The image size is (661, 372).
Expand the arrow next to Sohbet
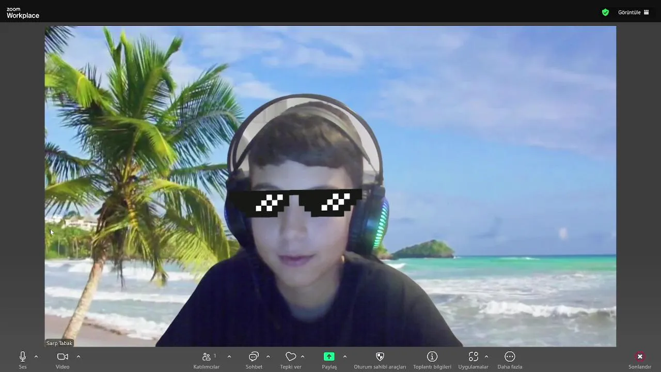coord(268,357)
